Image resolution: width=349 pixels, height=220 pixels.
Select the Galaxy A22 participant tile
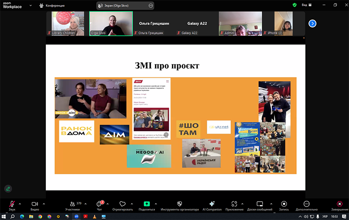[197, 24]
